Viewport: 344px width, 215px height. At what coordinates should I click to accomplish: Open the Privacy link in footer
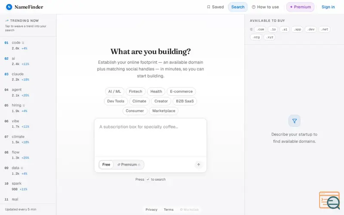point(151,209)
